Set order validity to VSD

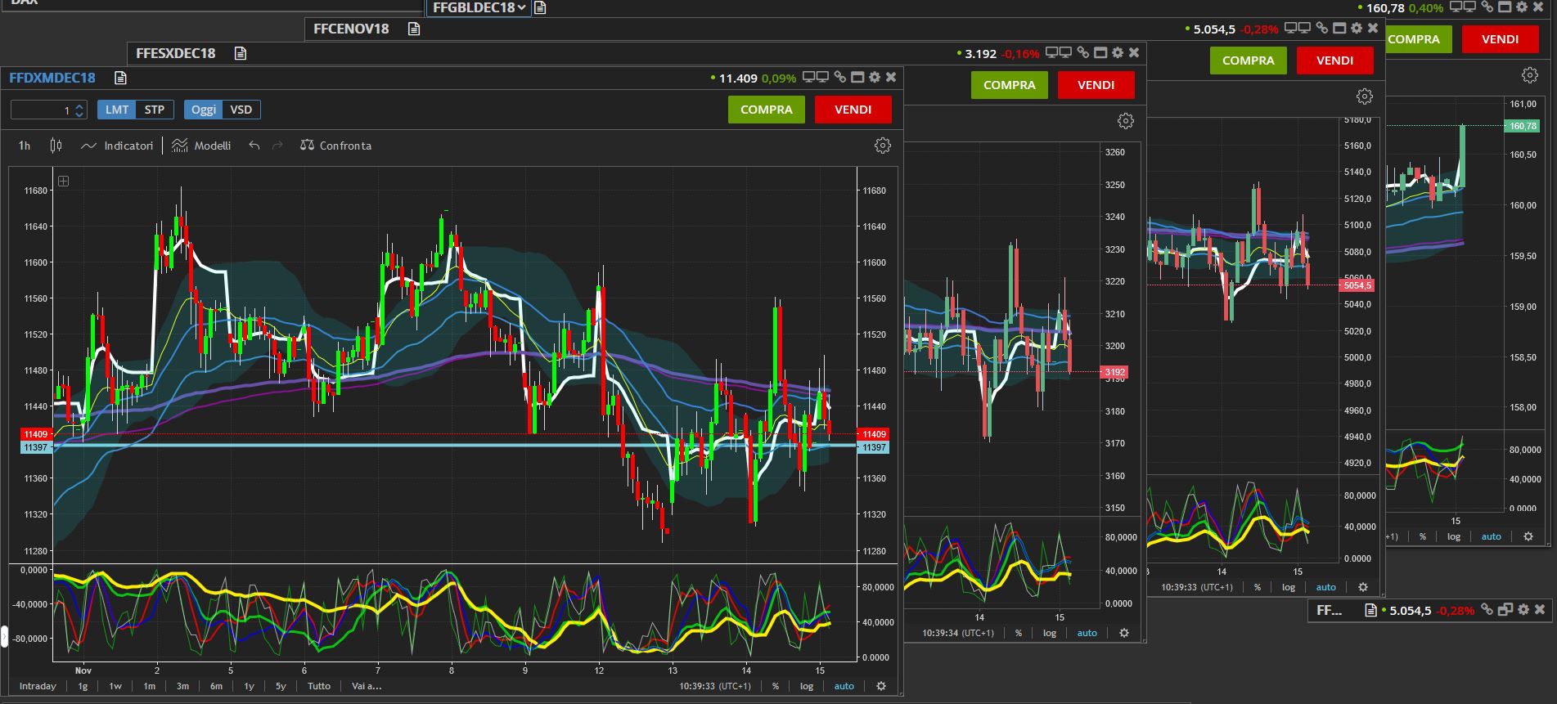coord(241,110)
